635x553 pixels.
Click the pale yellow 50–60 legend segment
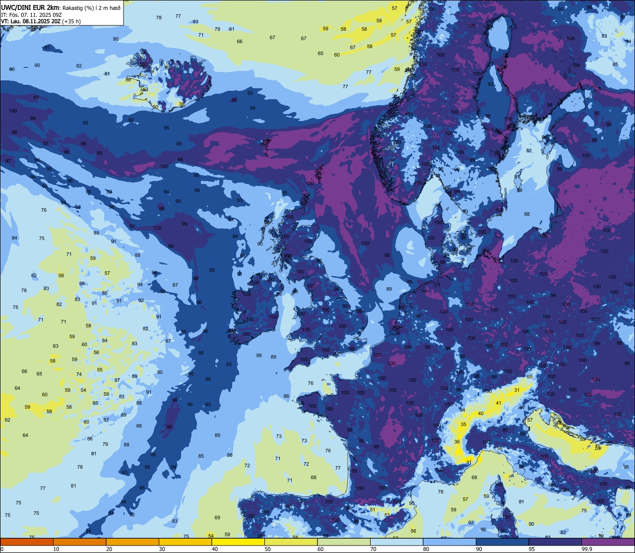click(x=291, y=542)
